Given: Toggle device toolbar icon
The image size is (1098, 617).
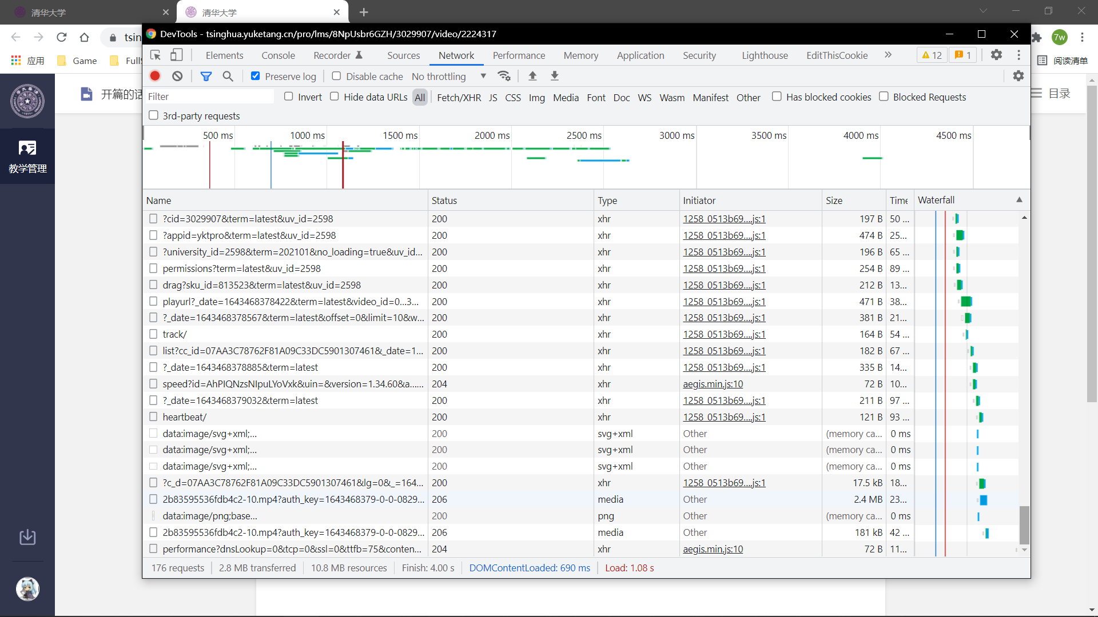Looking at the screenshot, I should [177, 55].
